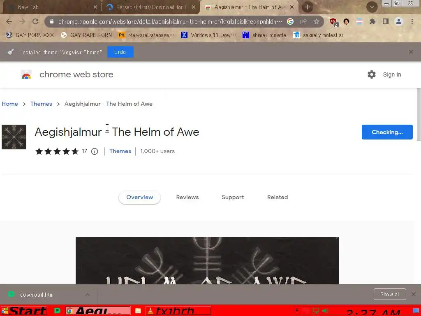Toggle the browser side panel

(386, 21)
